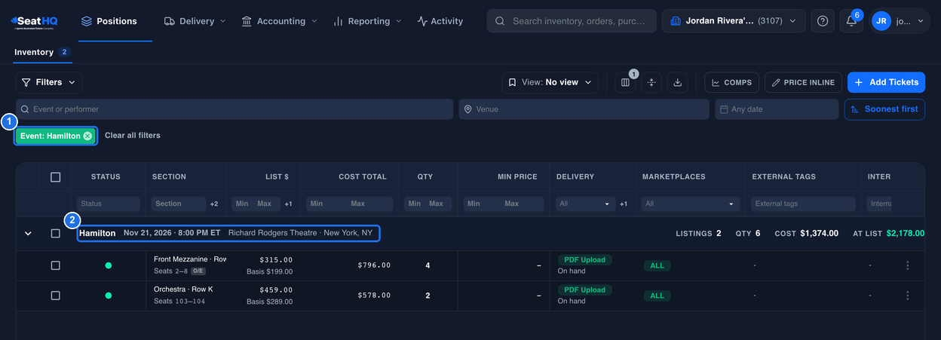Click the $578.00 cost total
Screen dimensions: 941x340
(374, 296)
